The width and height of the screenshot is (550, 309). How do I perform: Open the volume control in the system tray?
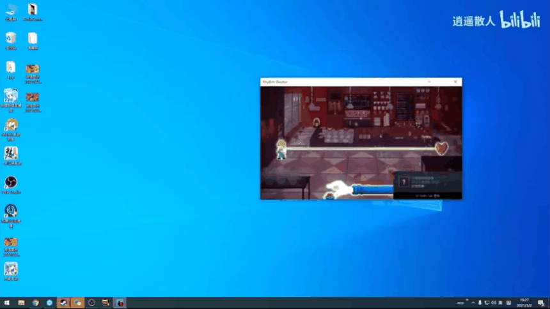coord(494,303)
